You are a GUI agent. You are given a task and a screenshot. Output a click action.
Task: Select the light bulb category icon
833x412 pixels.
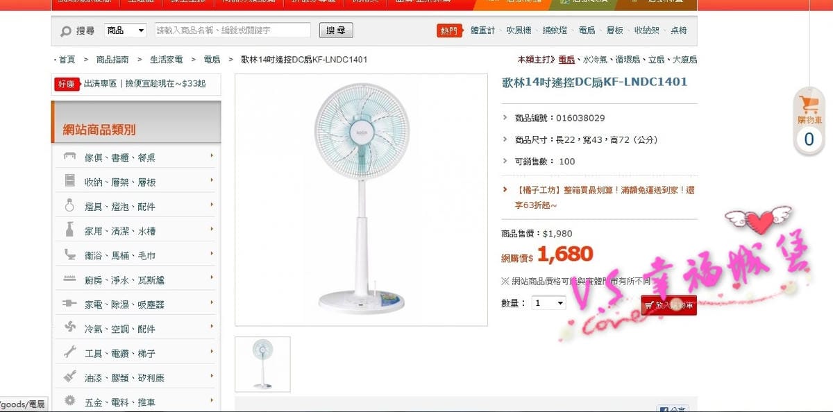pyautogui.click(x=69, y=206)
